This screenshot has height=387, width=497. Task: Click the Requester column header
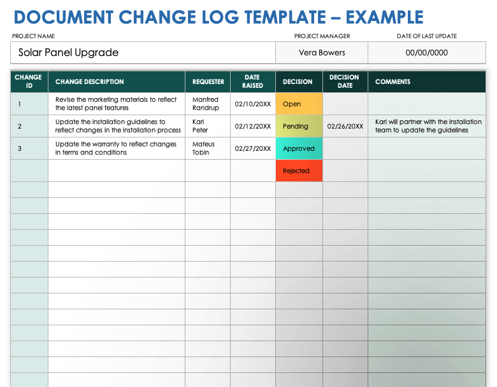click(208, 81)
